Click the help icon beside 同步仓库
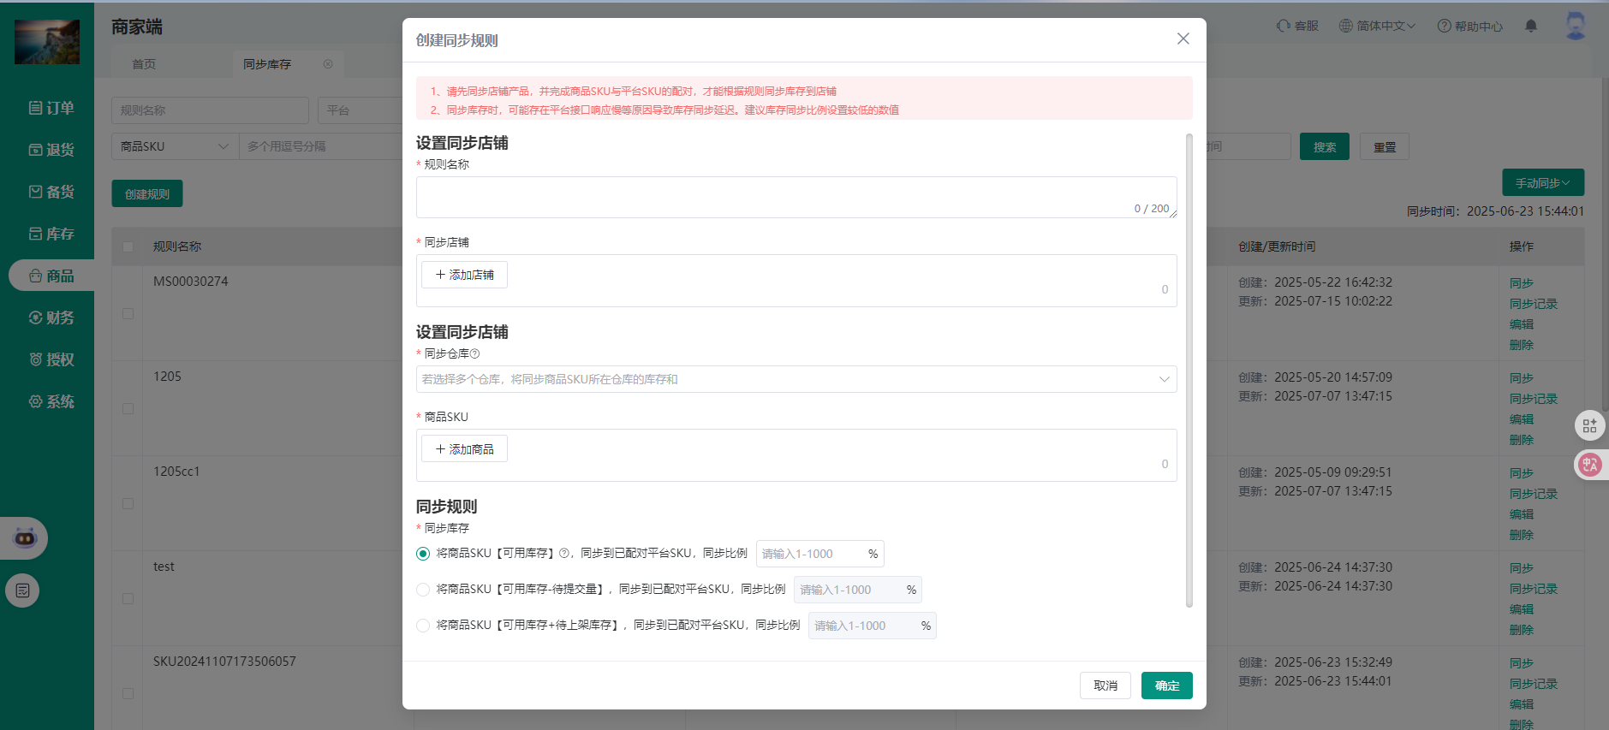This screenshot has height=730, width=1609. 475,353
